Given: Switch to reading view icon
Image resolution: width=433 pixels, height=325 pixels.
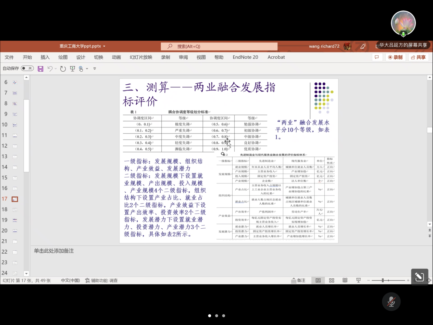Looking at the screenshot, I should [x=345, y=280].
